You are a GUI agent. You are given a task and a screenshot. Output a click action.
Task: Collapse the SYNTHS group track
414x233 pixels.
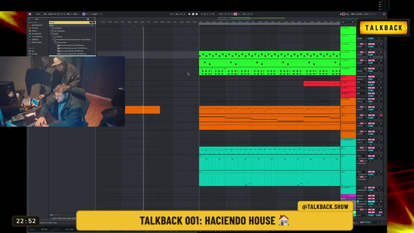(342, 99)
